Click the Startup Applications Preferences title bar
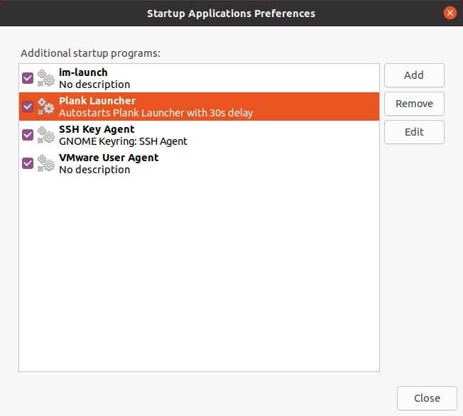The image size is (463, 416). click(231, 13)
